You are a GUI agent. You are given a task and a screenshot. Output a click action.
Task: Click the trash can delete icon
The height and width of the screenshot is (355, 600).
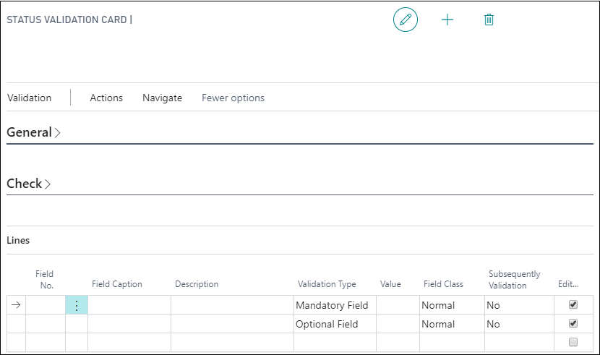(x=489, y=20)
